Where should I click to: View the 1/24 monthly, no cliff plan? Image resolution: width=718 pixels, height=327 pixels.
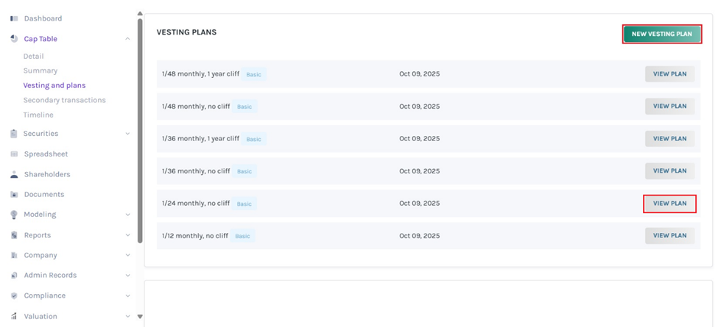pyautogui.click(x=669, y=204)
